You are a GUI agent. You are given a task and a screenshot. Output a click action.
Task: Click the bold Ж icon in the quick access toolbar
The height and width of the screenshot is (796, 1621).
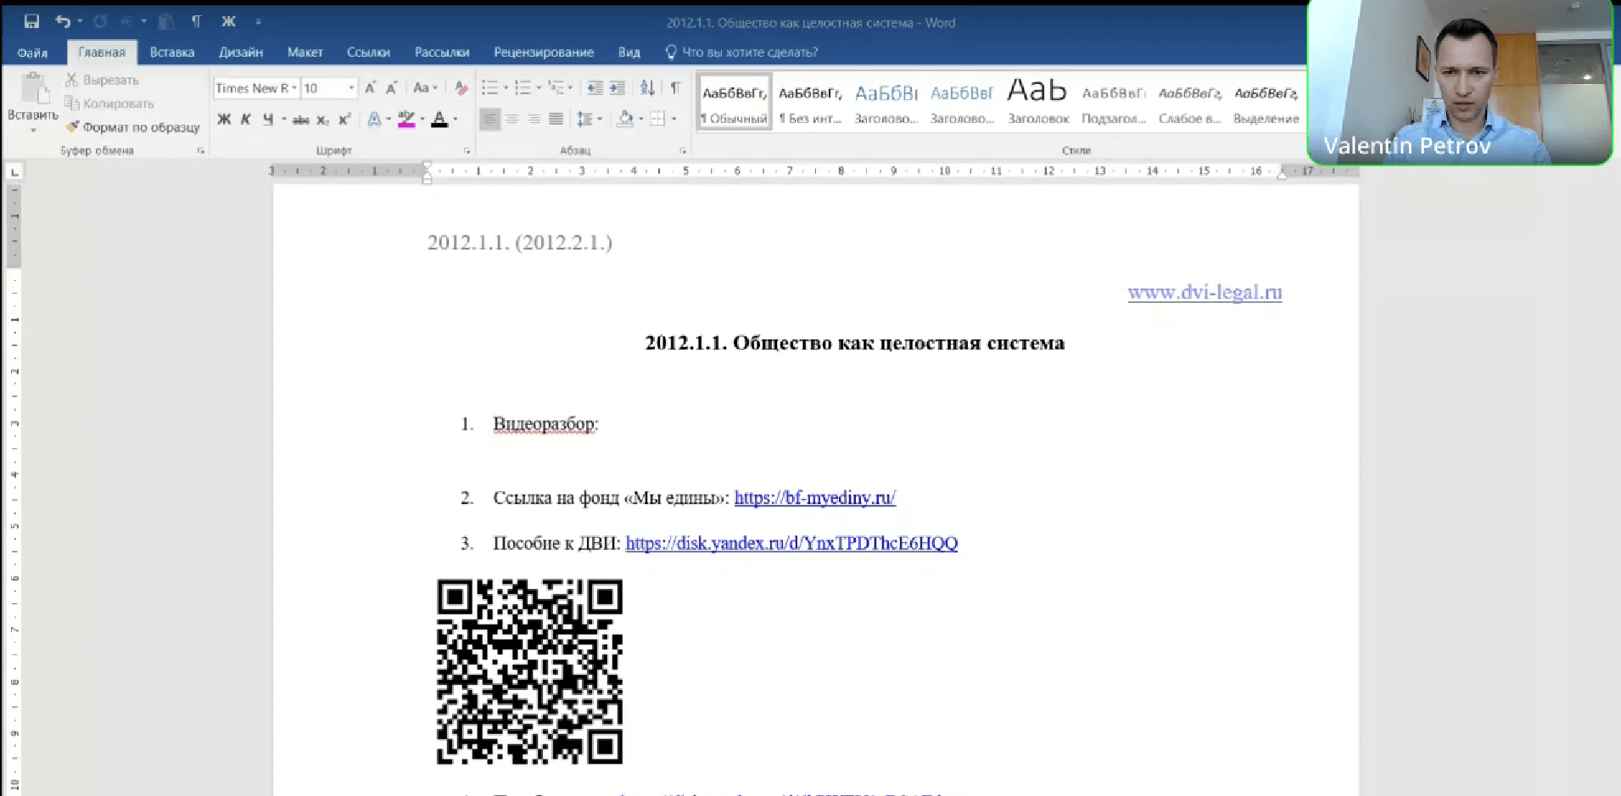(228, 21)
